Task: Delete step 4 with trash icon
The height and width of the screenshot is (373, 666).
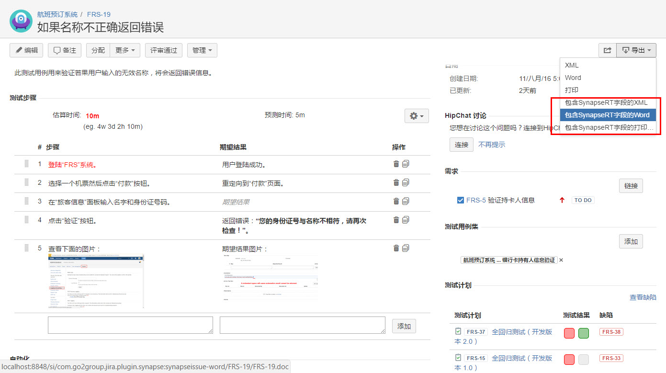Action: 396,220
